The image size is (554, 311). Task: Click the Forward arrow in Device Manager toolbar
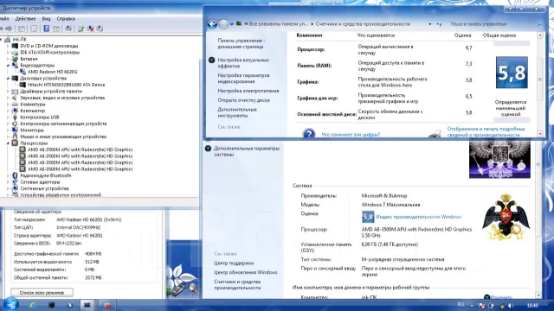coord(9,29)
